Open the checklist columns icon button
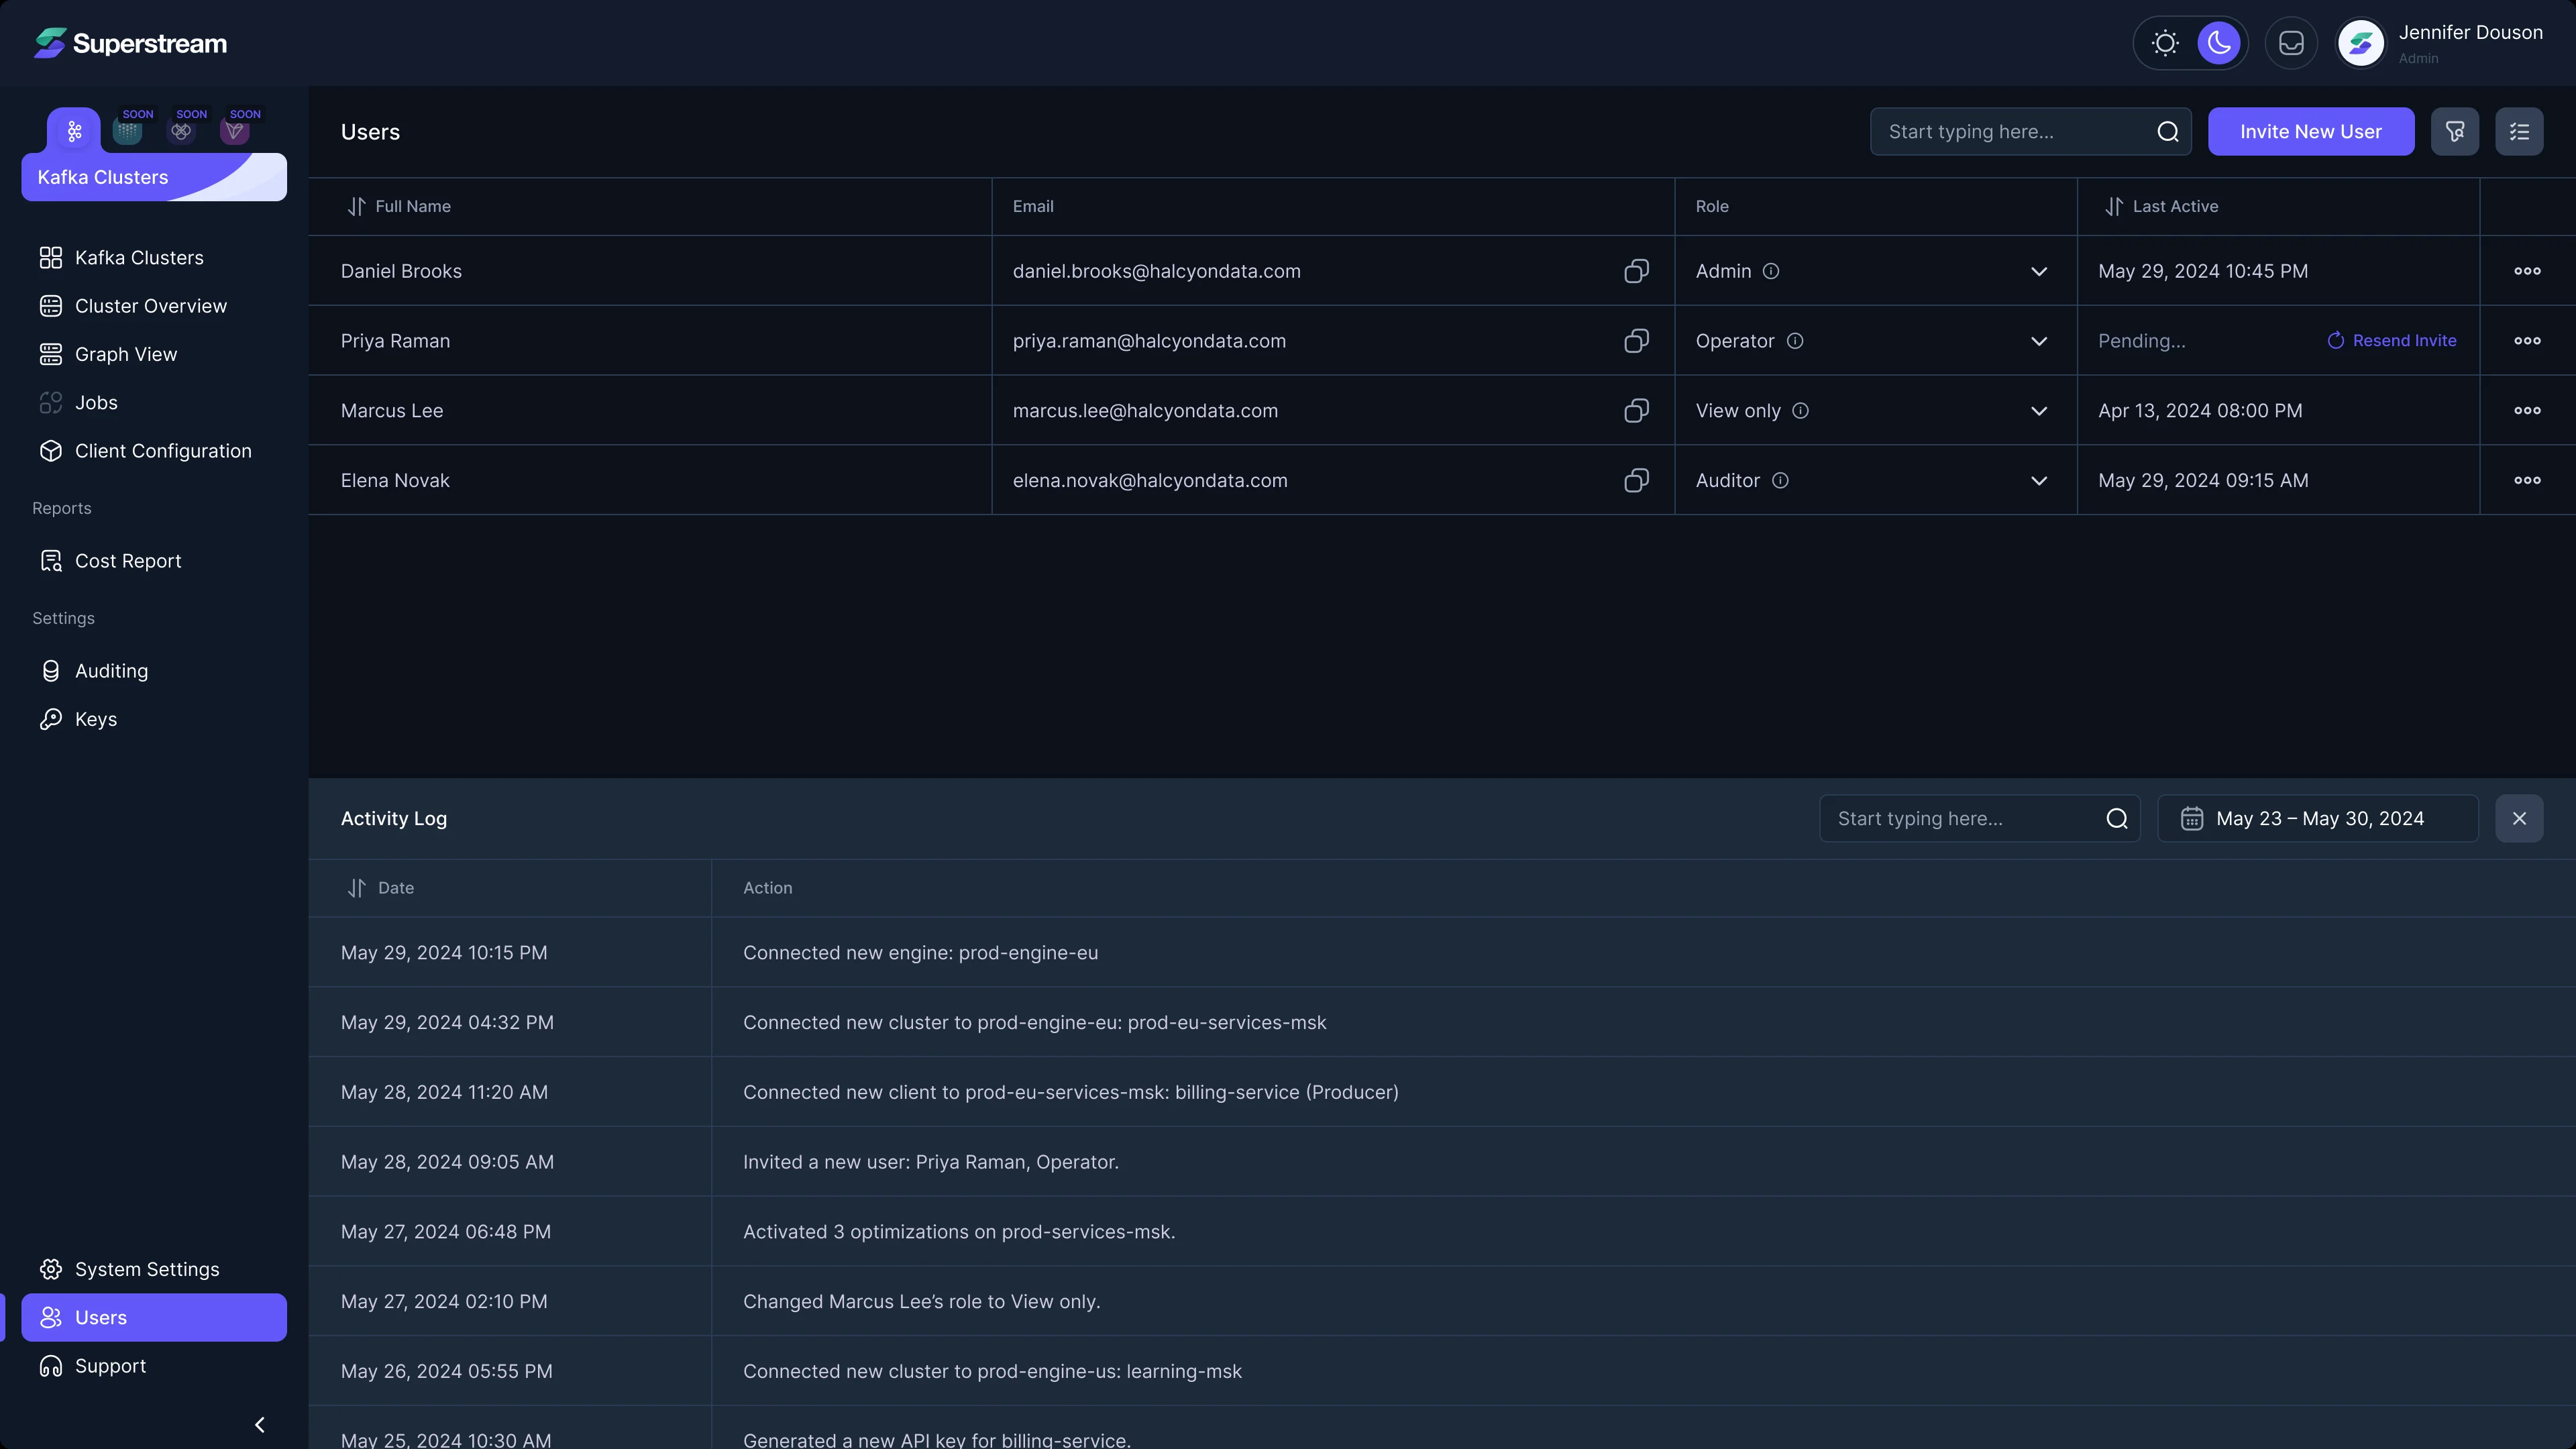This screenshot has height=1449, width=2576. tap(2519, 132)
